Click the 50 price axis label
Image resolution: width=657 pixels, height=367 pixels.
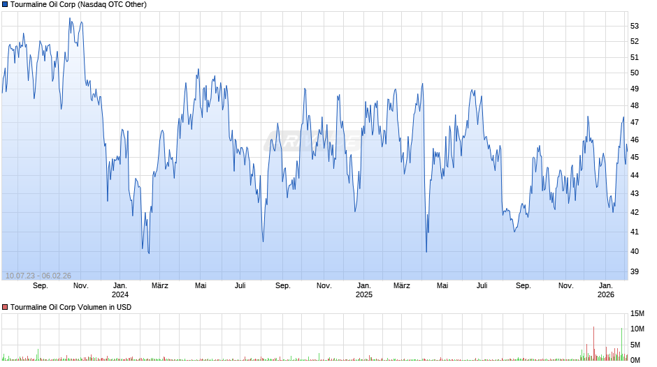[x=635, y=73]
